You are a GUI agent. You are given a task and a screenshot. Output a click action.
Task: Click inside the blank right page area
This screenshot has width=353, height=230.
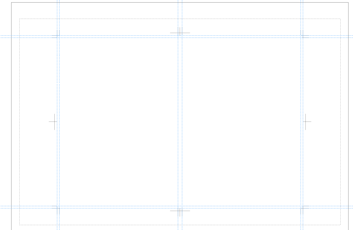[241, 122]
